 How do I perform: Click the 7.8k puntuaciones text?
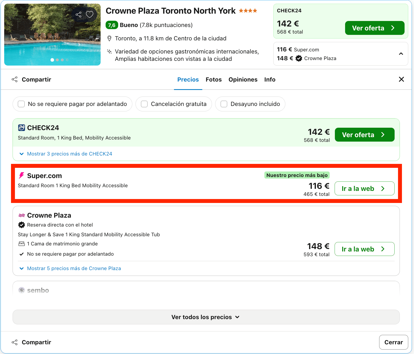tap(166, 25)
